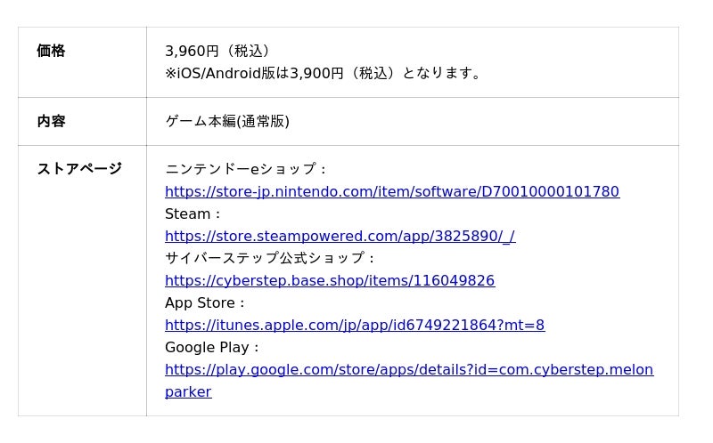Click the サイバーステップ公式ショップ： label
Viewport: 713px width, 443px height.
coord(271,258)
